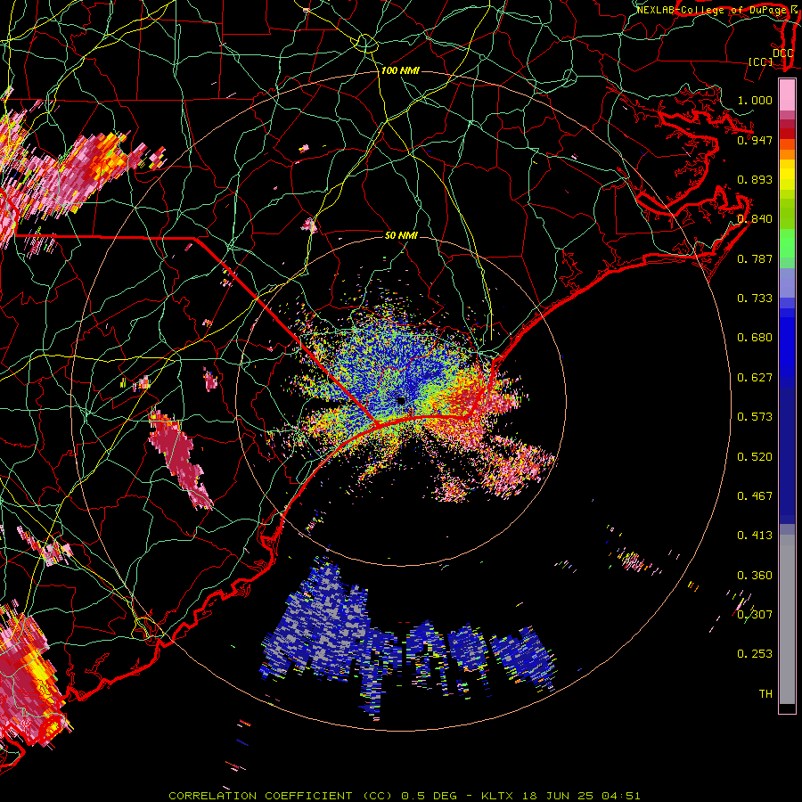
Task: Click the [CC] units label
Action: (x=761, y=61)
